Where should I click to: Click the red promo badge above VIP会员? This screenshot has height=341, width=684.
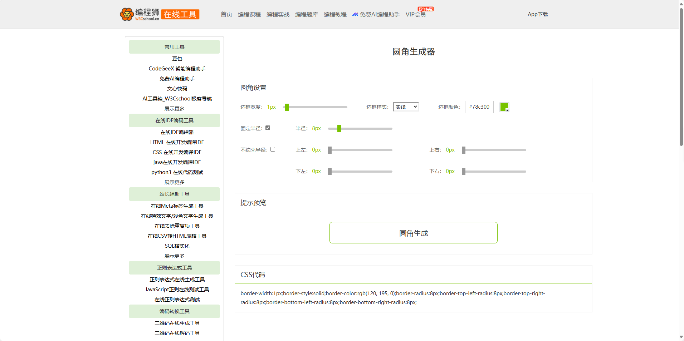pyautogui.click(x=425, y=9)
